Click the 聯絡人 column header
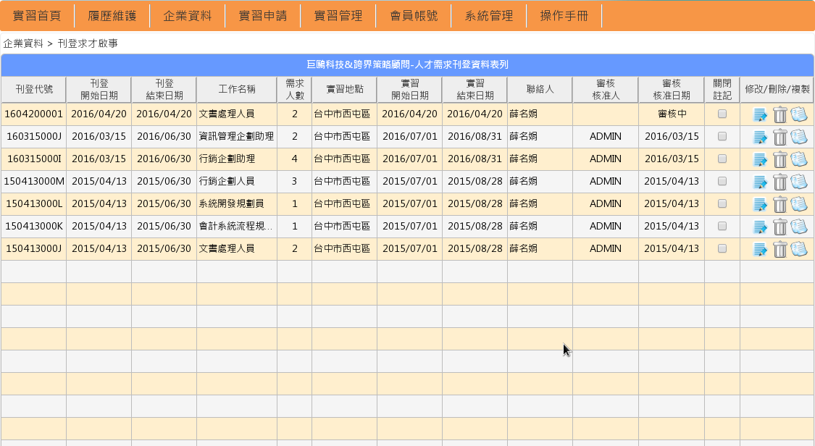This screenshot has height=446, width=815. tap(540, 89)
